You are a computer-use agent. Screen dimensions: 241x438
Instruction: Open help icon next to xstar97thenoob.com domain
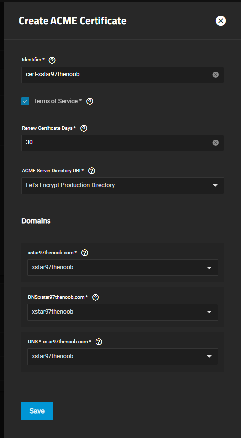[85, 253]
